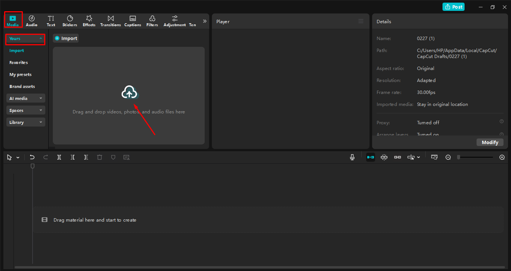Screen dimensions: 511x271
Task: Select the Text tool in the top toolbar
Action: coord(51,21)
